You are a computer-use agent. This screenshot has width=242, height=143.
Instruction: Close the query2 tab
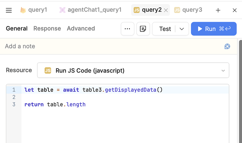pyautogui.click(x=166, y=10)
